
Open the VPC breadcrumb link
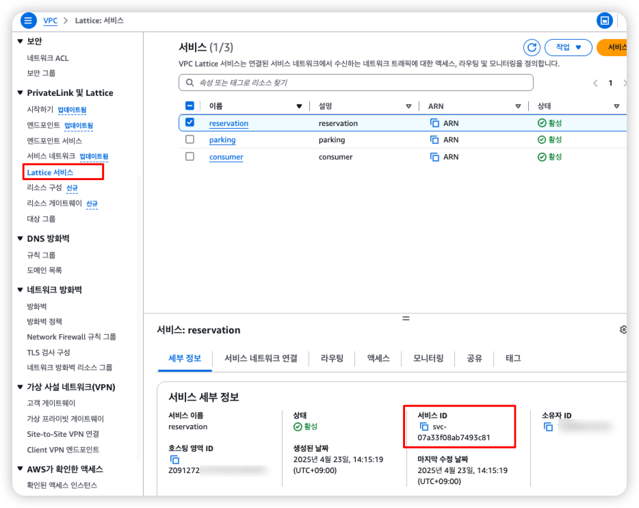[x=51, y=21]
